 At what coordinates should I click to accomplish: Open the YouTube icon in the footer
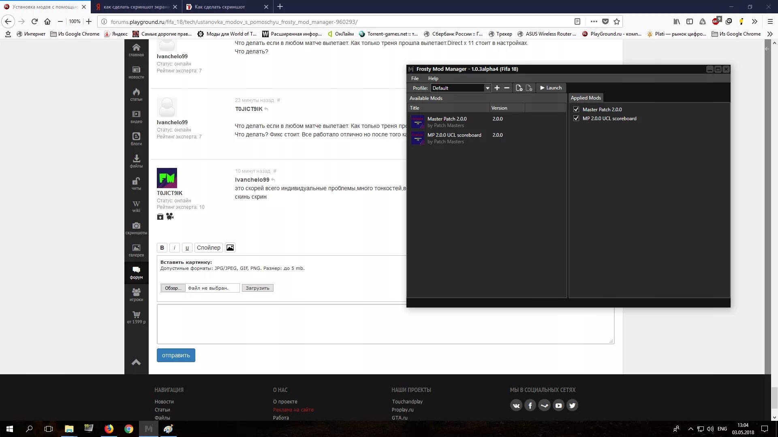[558, 405]
